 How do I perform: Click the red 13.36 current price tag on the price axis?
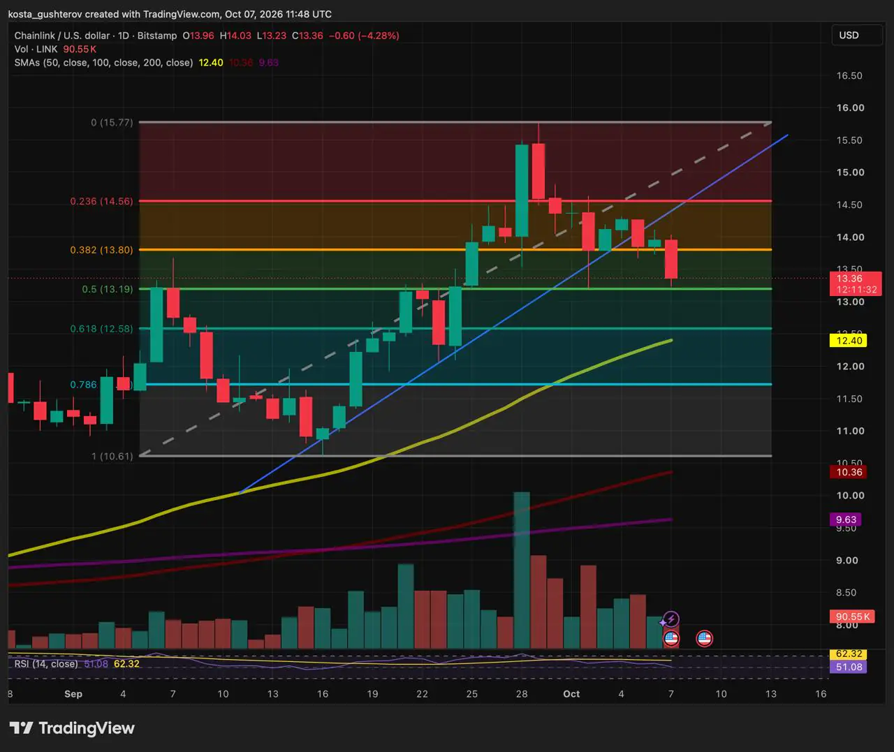point(855,283)
